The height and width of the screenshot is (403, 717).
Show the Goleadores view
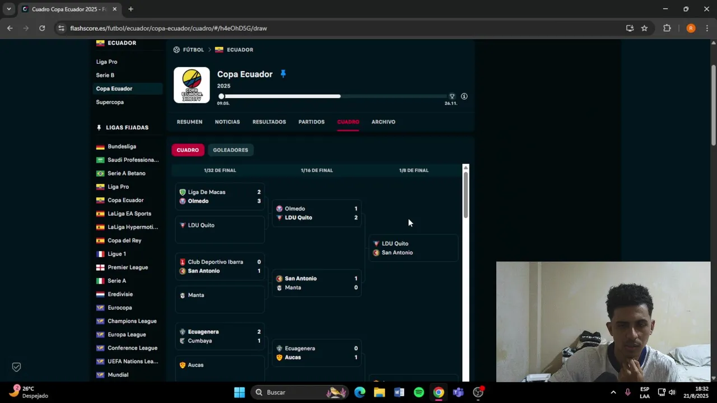pos(230,150)
